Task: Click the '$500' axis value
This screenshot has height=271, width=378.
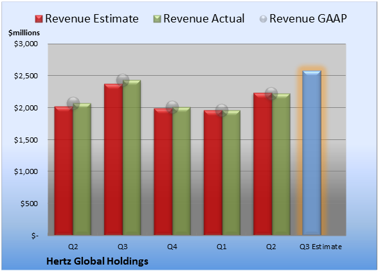Action: 29,204
